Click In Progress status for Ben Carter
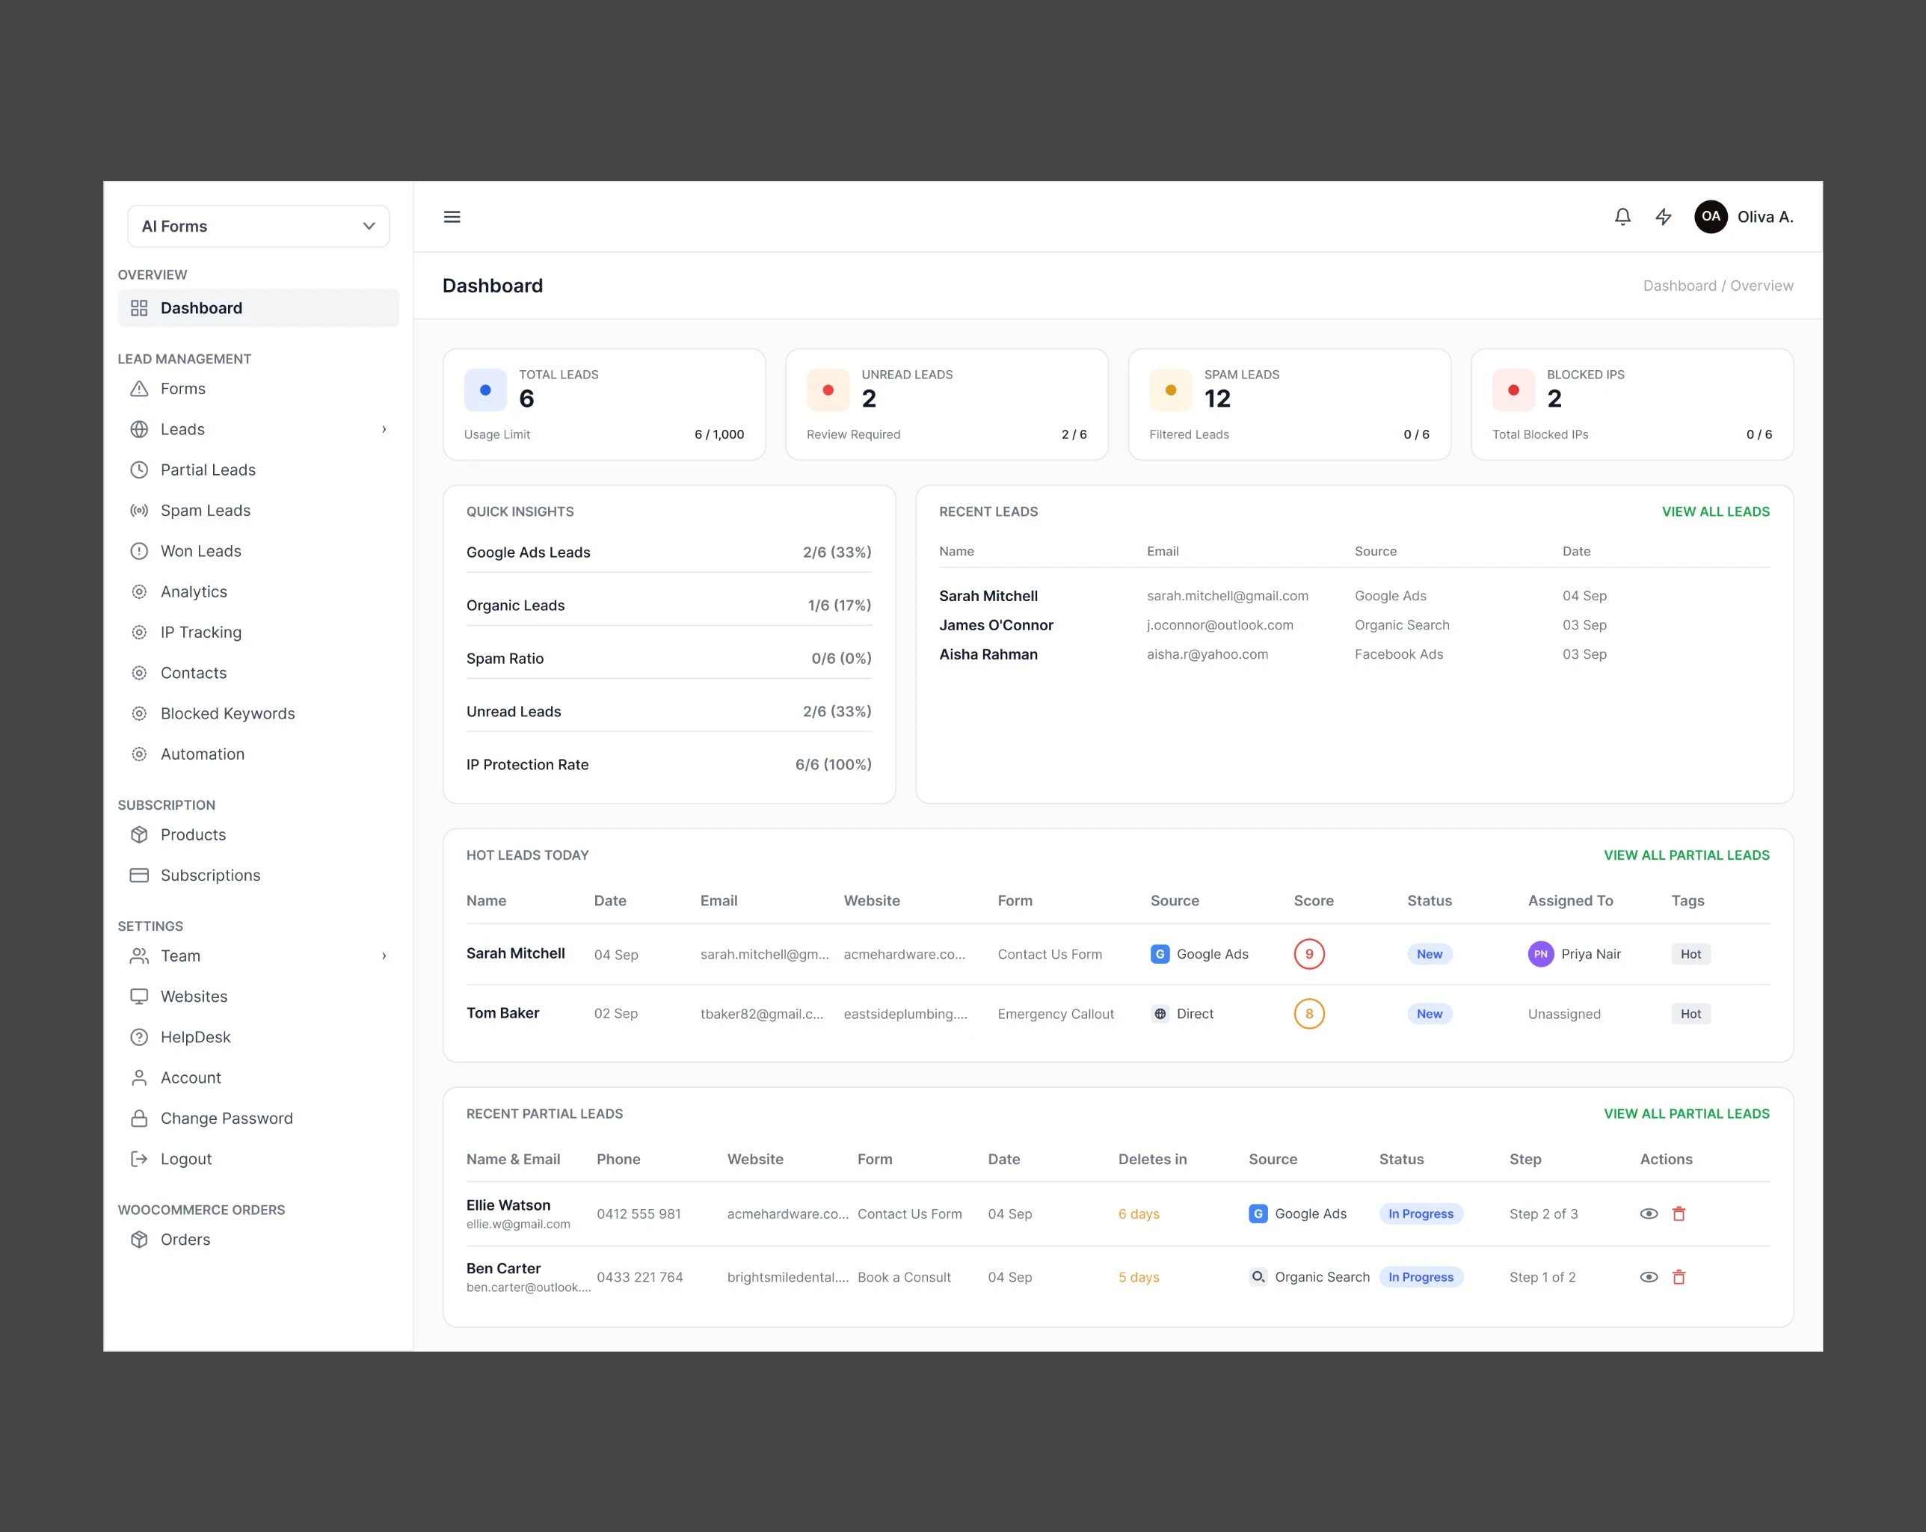The width and height of the screenshot is (1926, 1532). pos(1421,1277)
